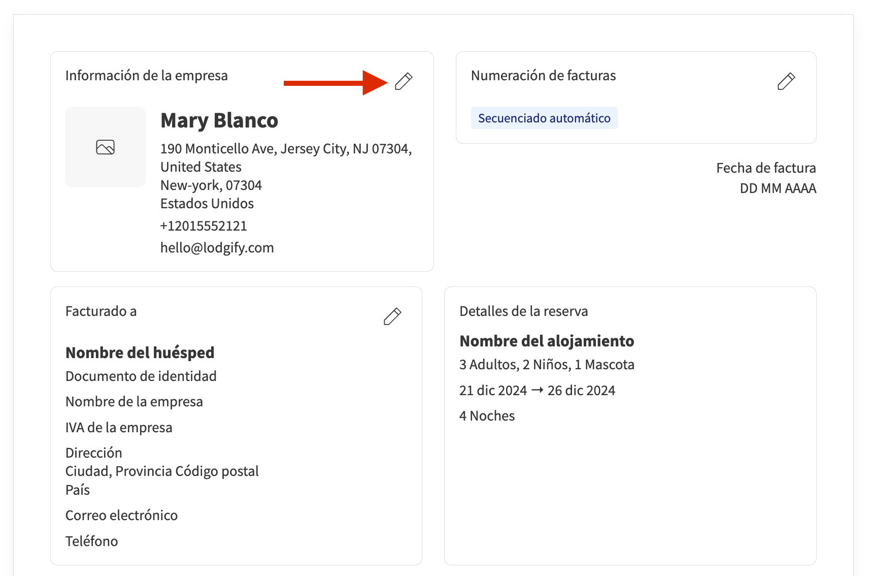Select the Ciudad, Provincia Código postal line
The width and height of the screenshot is (872, 576).
point(162,471)
